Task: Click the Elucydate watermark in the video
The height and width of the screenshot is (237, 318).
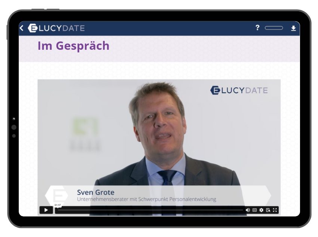Action: coord(239,90)
